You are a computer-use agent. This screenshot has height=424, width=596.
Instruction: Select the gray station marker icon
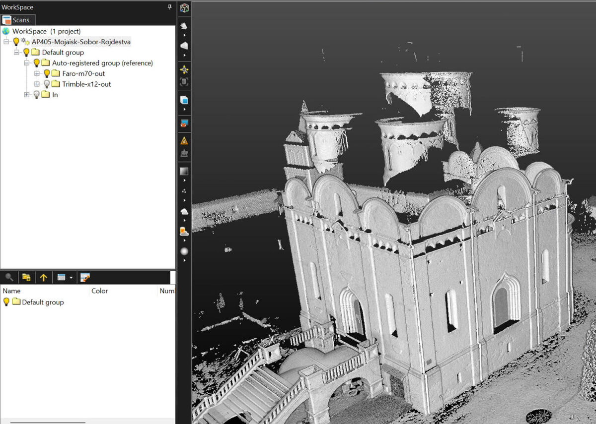pos(184,153)
